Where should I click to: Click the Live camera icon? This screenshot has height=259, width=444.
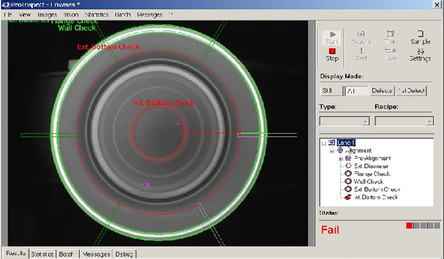pos(390,51)
